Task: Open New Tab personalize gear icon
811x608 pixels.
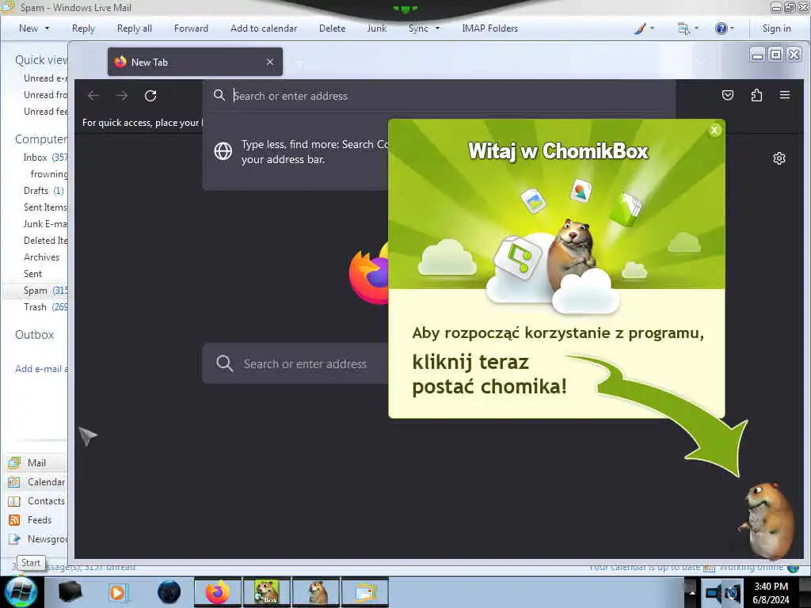Action: coord(779,158)
